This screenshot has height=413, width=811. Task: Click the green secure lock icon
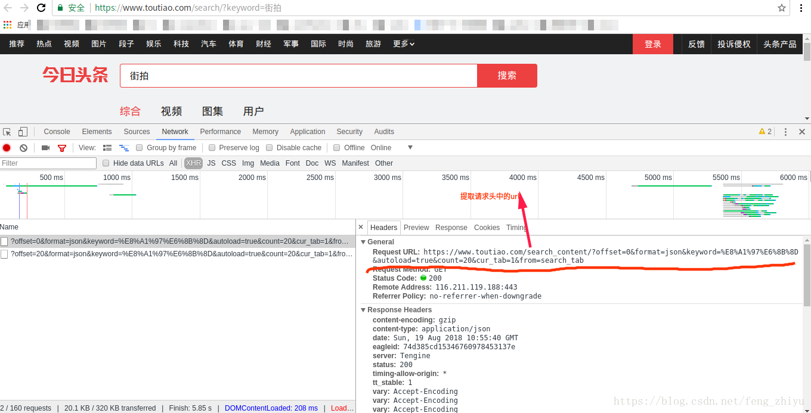[x=60, y=8]
